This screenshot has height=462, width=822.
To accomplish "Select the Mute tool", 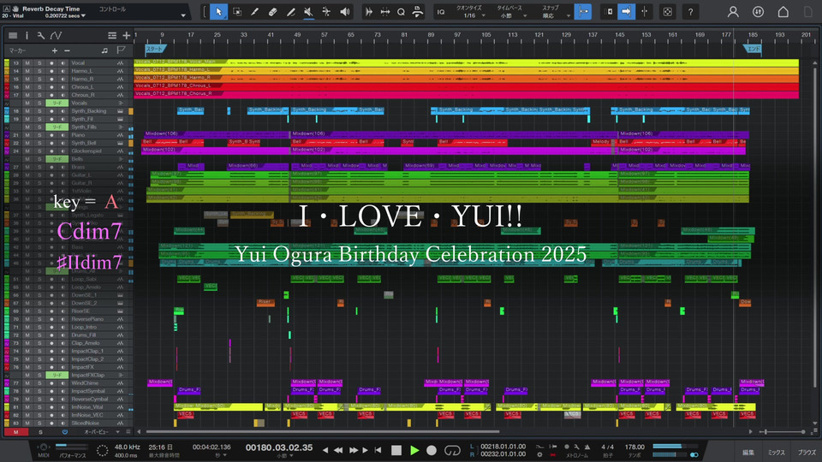I will 308,11.
